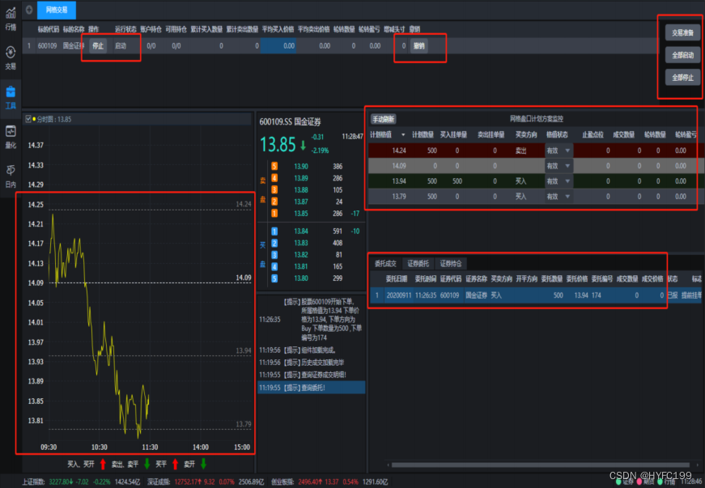Open 格值状态 dropdown for the 14.24 row
Image resolution: width=705 pixels, height=488 pixels.
click(558, 151)
